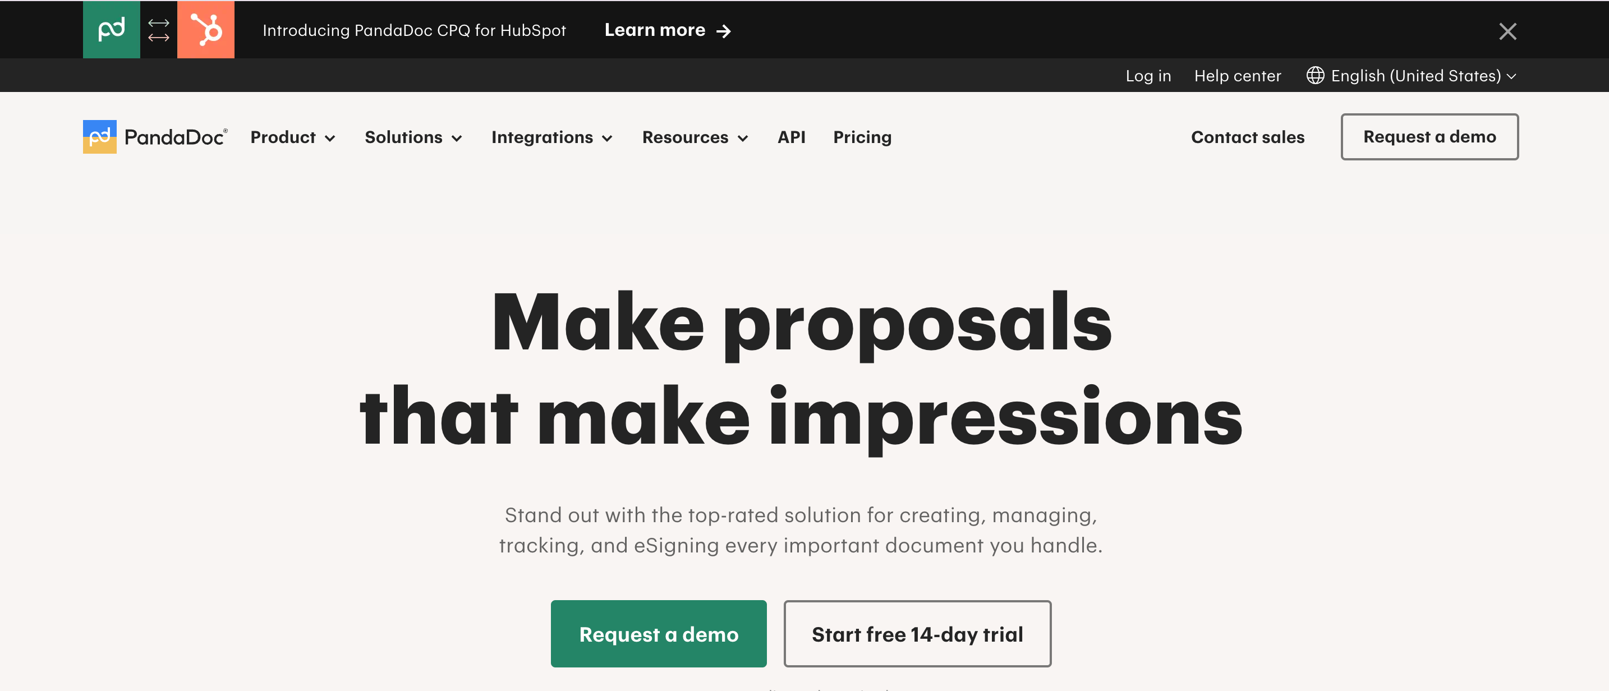The image size is (1609, 691).
Task: Start free 14-day trial
Action: point(917,634)
